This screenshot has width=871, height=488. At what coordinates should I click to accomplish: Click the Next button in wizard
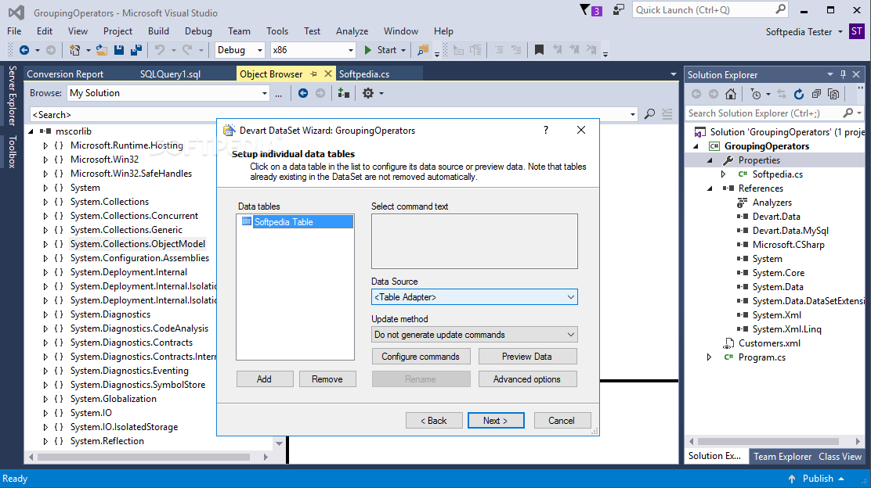(496, 420)
